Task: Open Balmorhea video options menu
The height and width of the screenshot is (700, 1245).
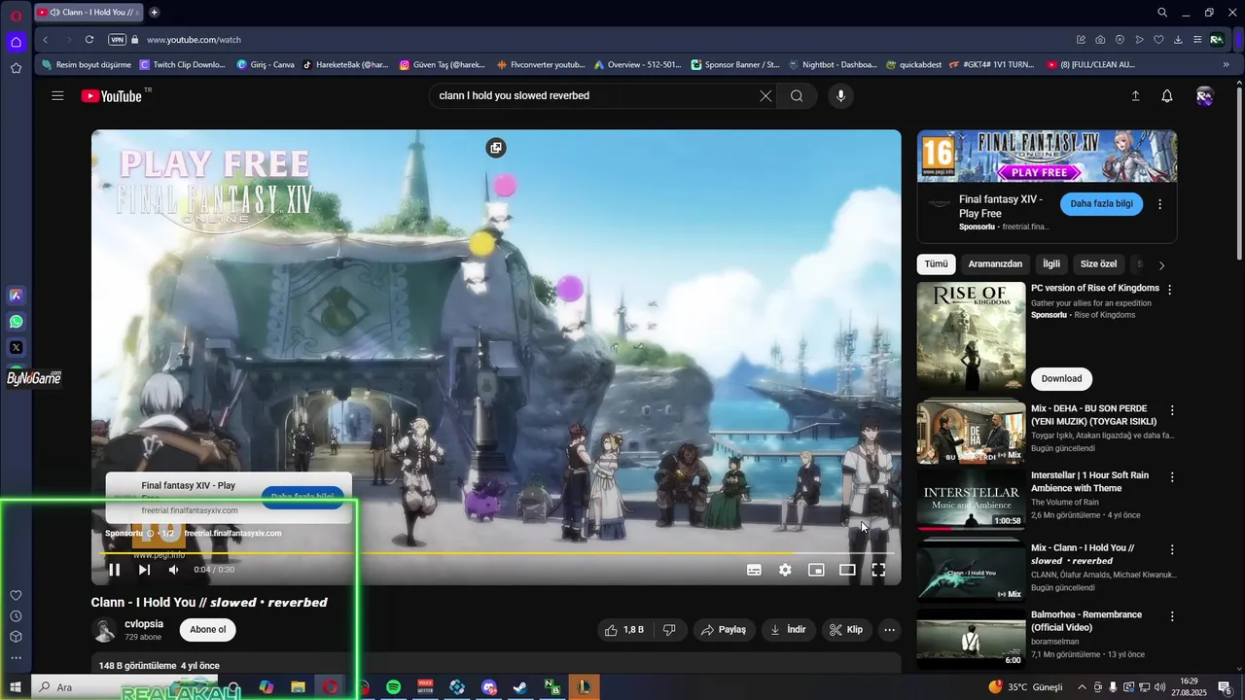Action: click(x=1172, y=616)
